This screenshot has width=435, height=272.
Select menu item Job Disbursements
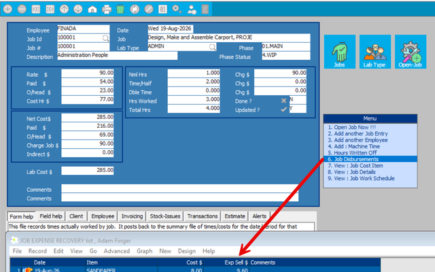pos(370,159)
